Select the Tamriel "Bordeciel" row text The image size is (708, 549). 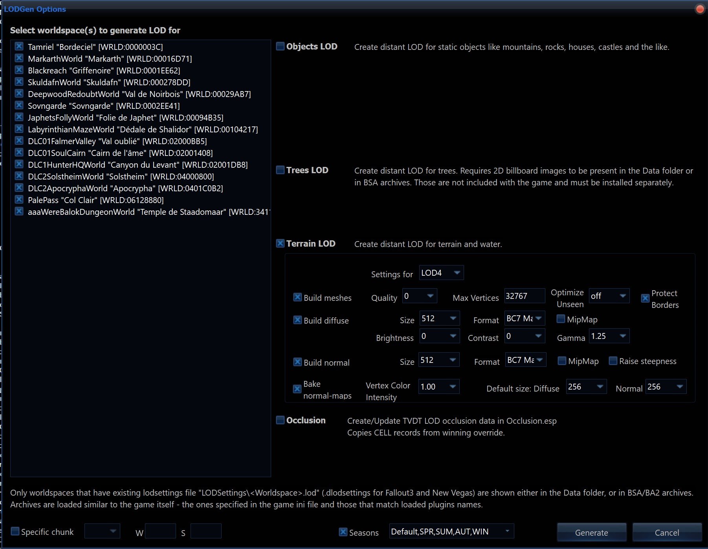pyautogui.click(x=95, y=47)
